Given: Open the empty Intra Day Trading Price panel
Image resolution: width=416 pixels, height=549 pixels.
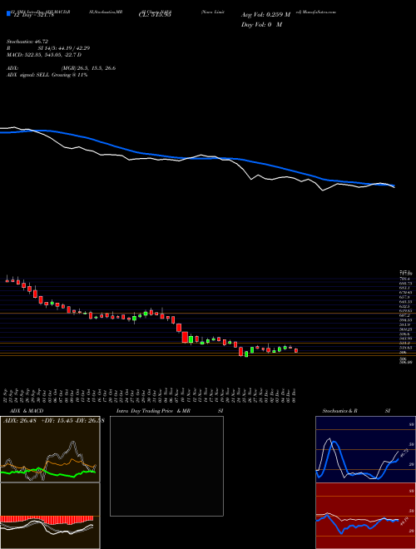Looking at the screenshot, I should 166,466.
